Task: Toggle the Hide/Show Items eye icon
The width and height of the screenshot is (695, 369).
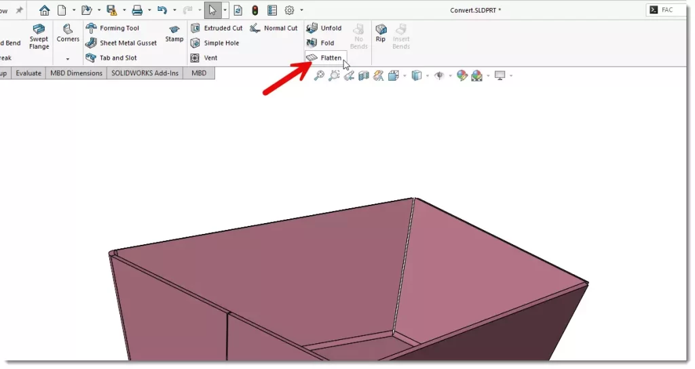Action: (x=438, y=75)
